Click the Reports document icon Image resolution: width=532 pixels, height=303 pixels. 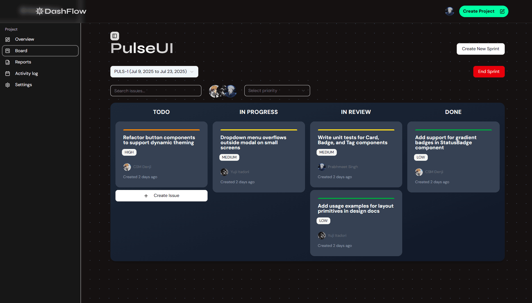[x=8, y=62]
